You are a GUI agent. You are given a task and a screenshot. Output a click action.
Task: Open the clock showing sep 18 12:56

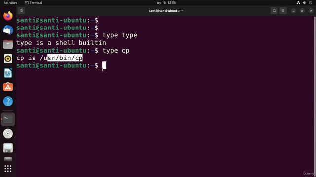coord(166,3)
